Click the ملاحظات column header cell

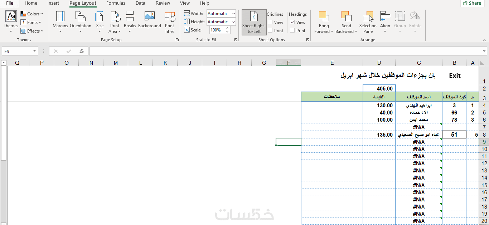pyautogui.click(x=332, y=97)
